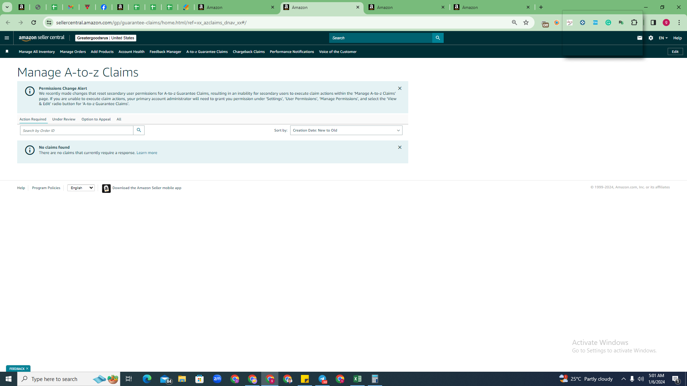The height and width of the screenshot is (386, 687).
Task: Click the FBA extension icon
Action: tap(595, 23)
